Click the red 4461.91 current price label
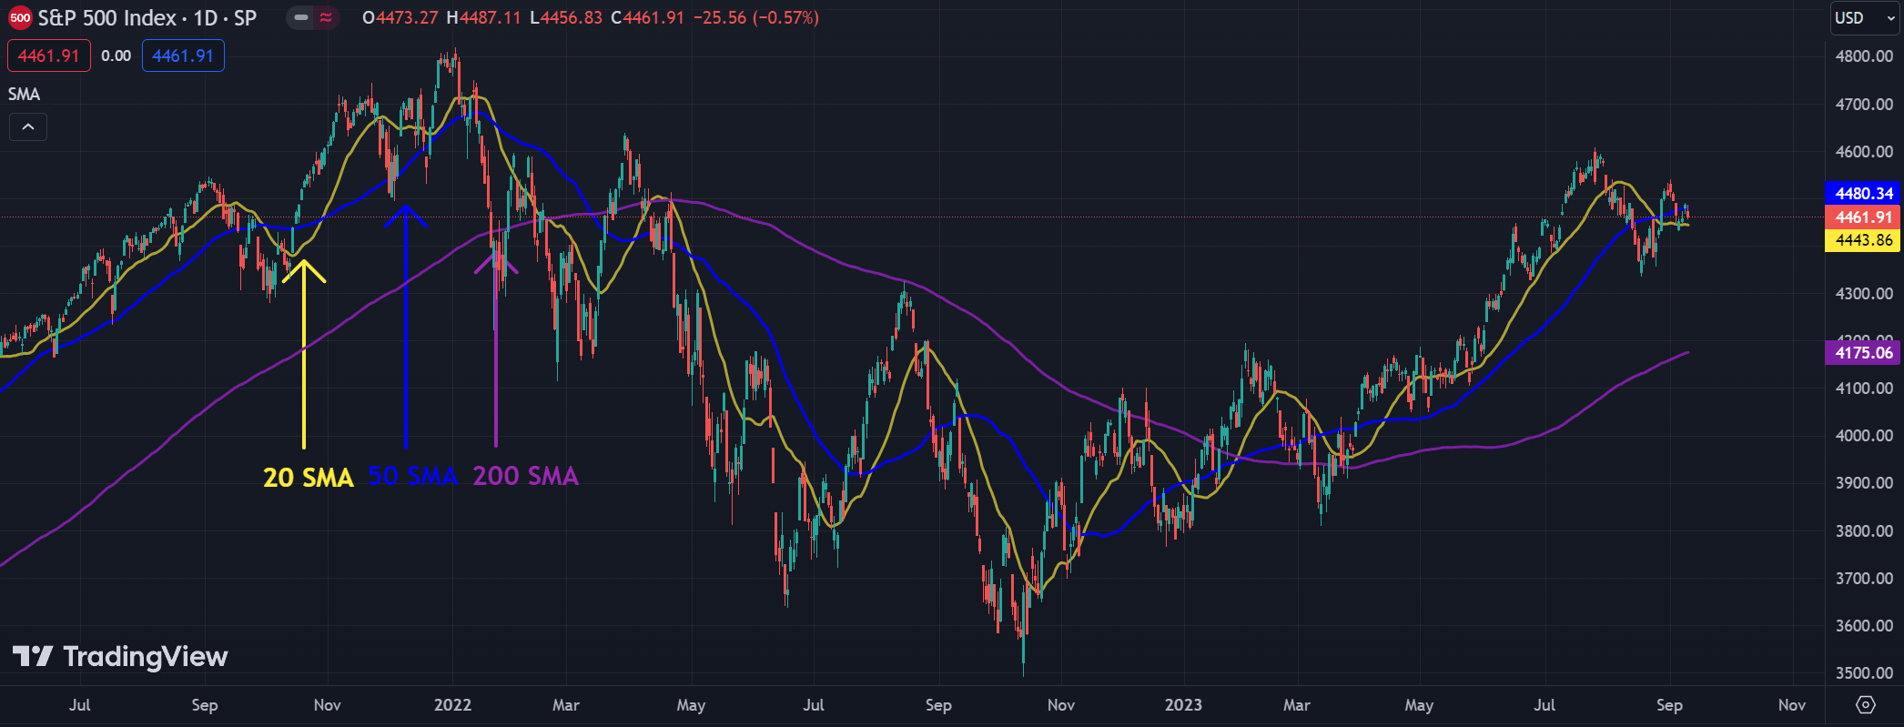This screenshot has height=727, width=1904. click(1863, 217)
